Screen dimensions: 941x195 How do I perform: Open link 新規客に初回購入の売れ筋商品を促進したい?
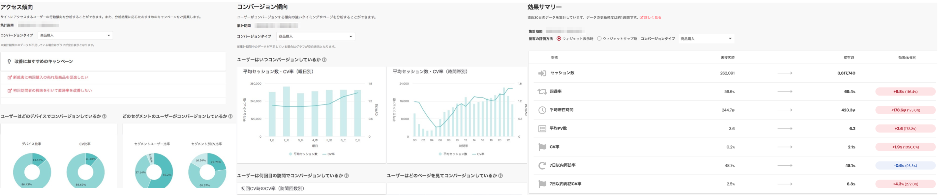click(x=51, y=77)
